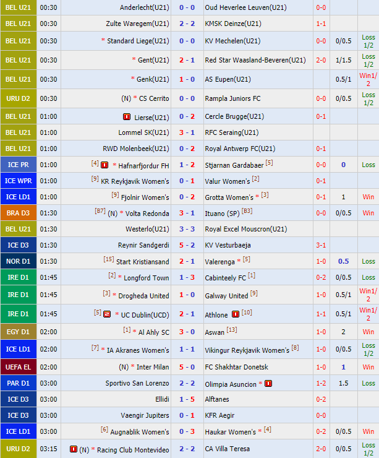The image size is (379, 458).
Task: Click the Stjarnan Gardabaer team link
Action: click(x=234, y=165)
